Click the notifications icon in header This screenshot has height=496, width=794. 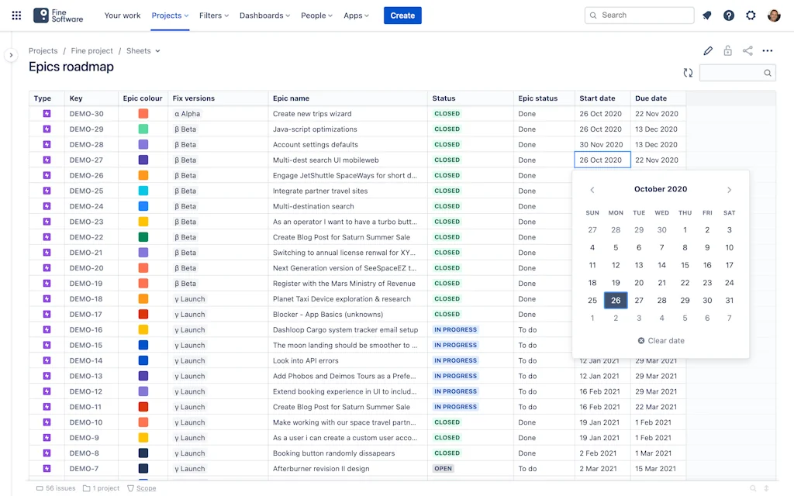coord(706,15)
